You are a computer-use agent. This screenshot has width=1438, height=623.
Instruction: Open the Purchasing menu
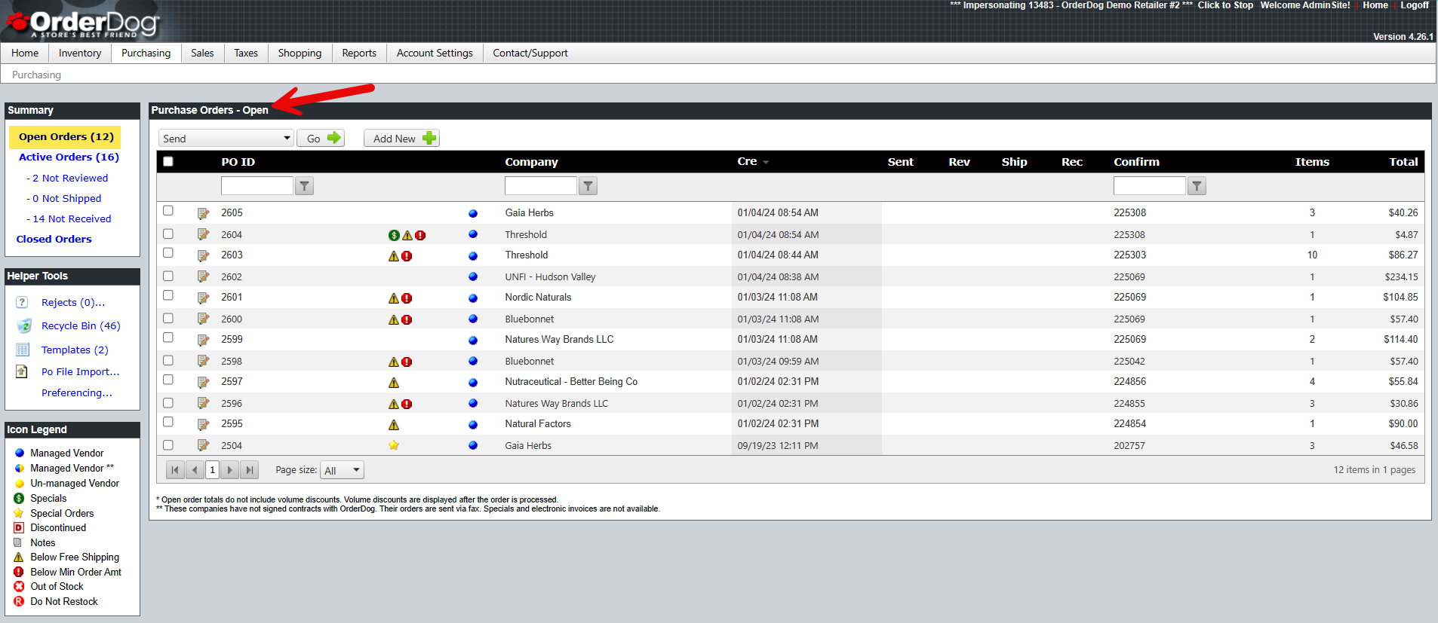(x=146, y=53)
